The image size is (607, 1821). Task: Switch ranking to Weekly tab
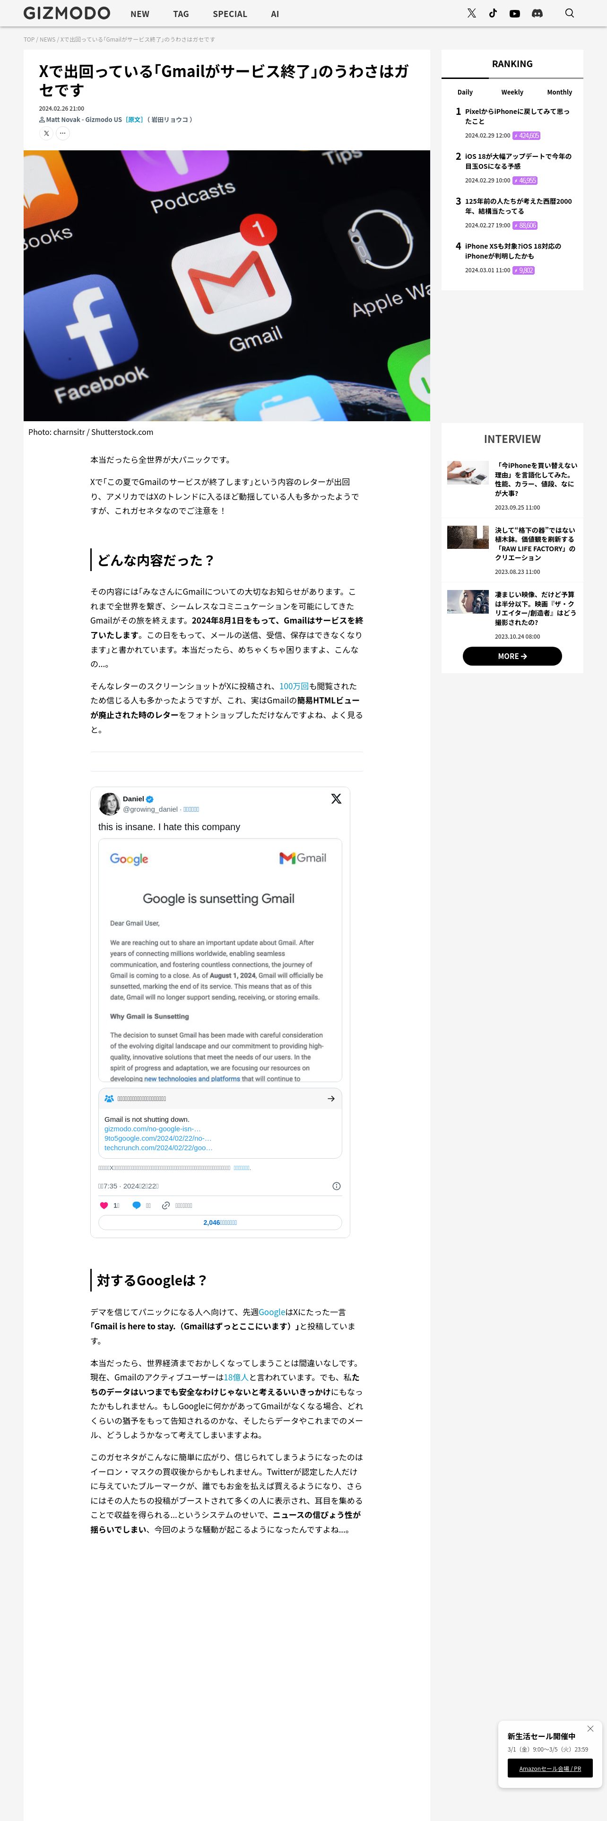512,92
